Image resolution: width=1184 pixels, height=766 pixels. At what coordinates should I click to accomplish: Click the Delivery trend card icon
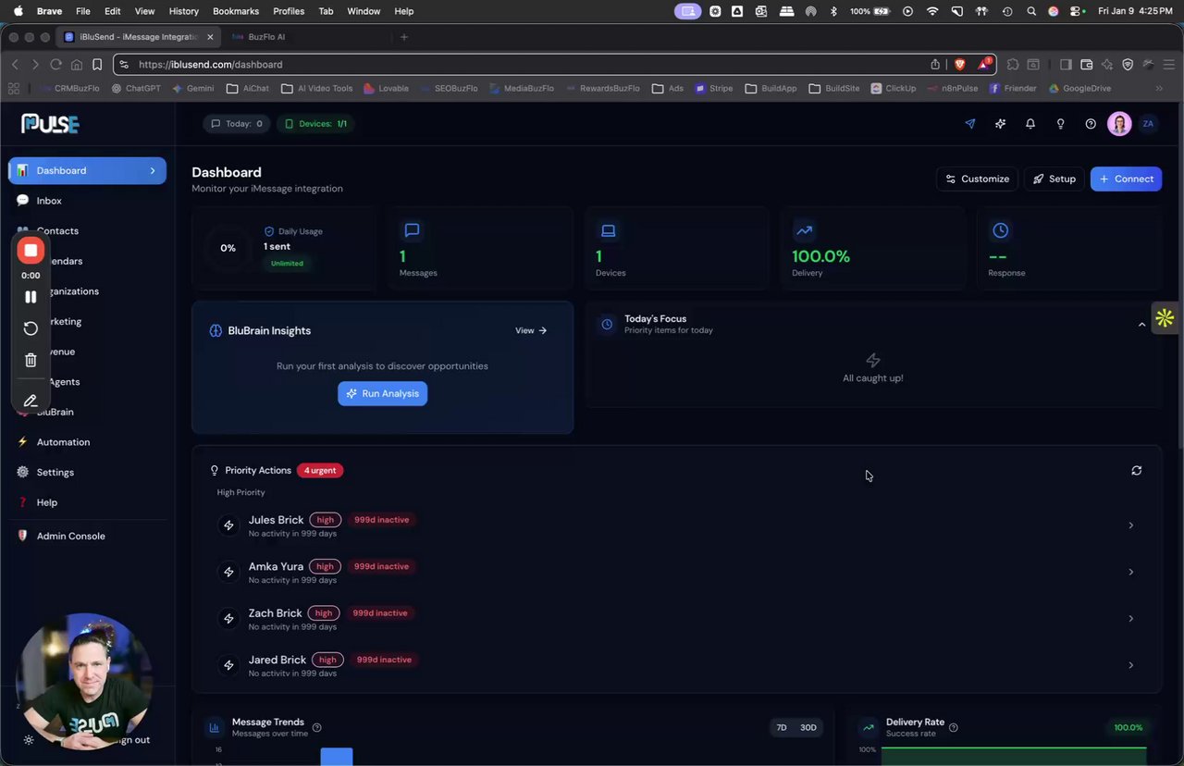[x=805, y=230]
